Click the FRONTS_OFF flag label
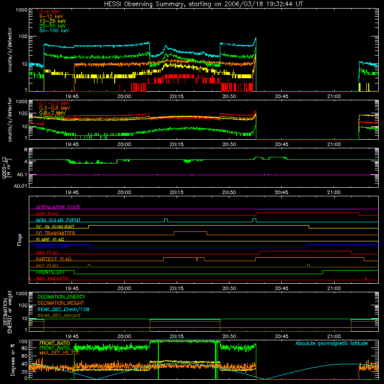Viewport: 384px width, 384px height. [x=50, y=272]
